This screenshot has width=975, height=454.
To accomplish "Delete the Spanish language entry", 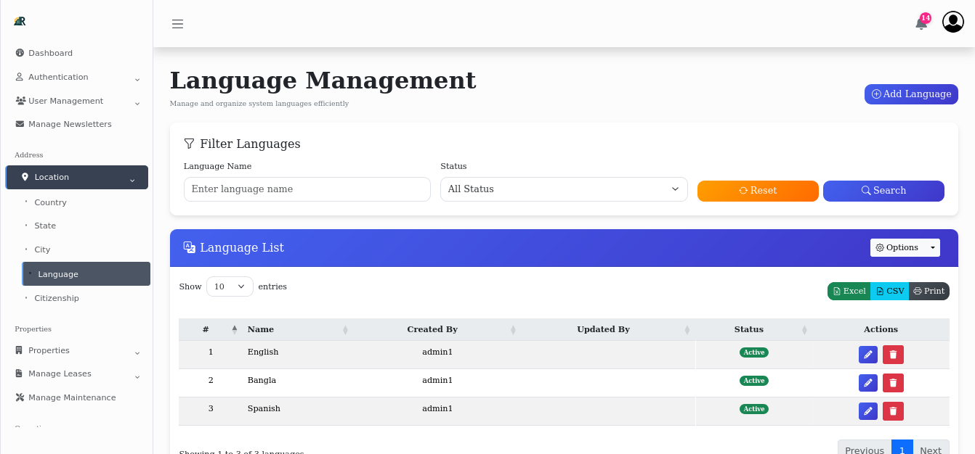I will pyautogui.click(x=893, y=411).
